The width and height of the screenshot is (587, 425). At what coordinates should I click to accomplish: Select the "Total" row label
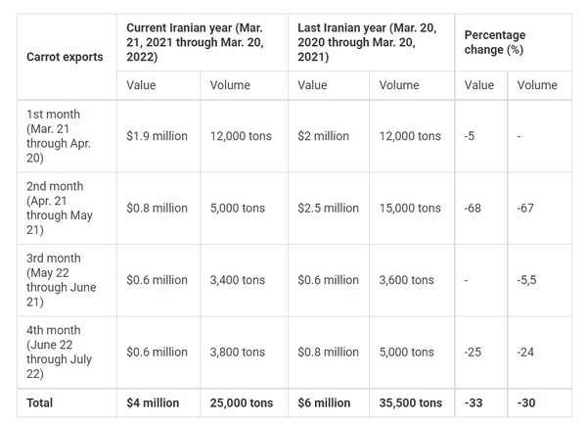pyautogui.click(x=41, y=402)
